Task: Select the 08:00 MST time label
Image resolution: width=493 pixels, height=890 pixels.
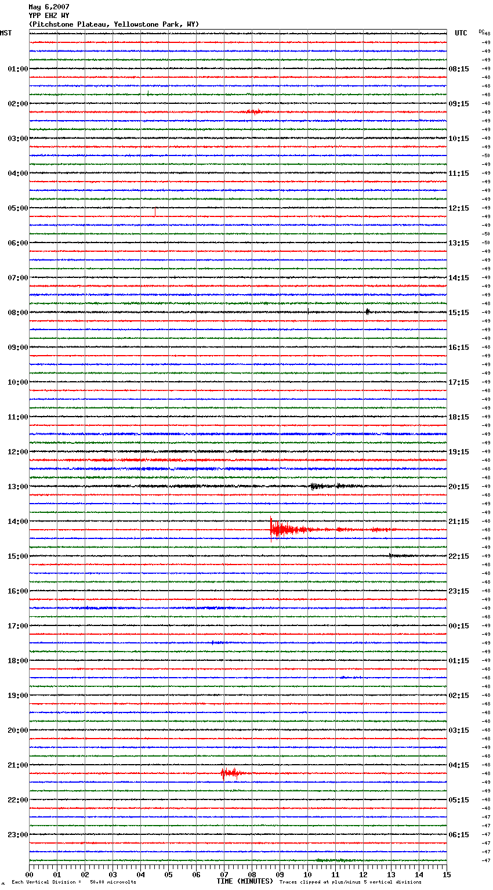Action: (18, 313)
